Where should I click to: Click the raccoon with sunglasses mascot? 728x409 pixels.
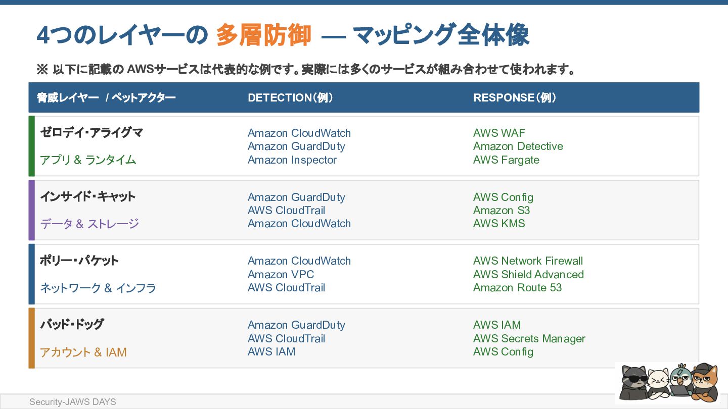633,382
